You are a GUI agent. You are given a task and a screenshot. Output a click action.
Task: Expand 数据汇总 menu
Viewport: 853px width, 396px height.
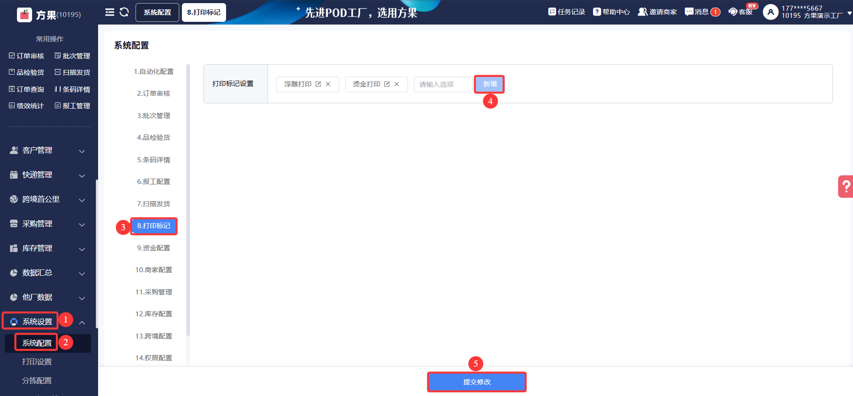click(x=48, y=273)
